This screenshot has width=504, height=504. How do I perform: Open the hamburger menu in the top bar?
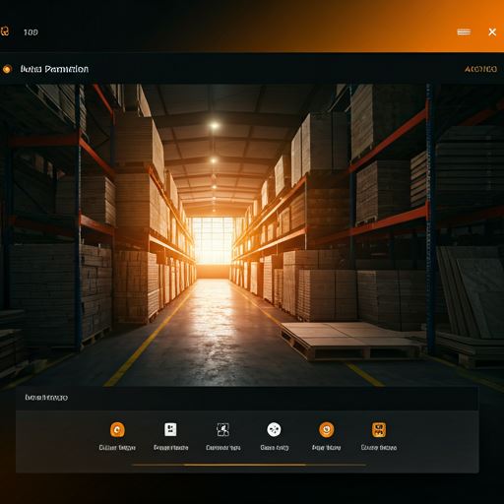(464, 31)
